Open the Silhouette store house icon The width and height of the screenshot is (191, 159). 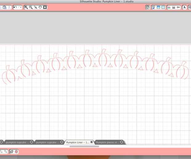point(148,7)
